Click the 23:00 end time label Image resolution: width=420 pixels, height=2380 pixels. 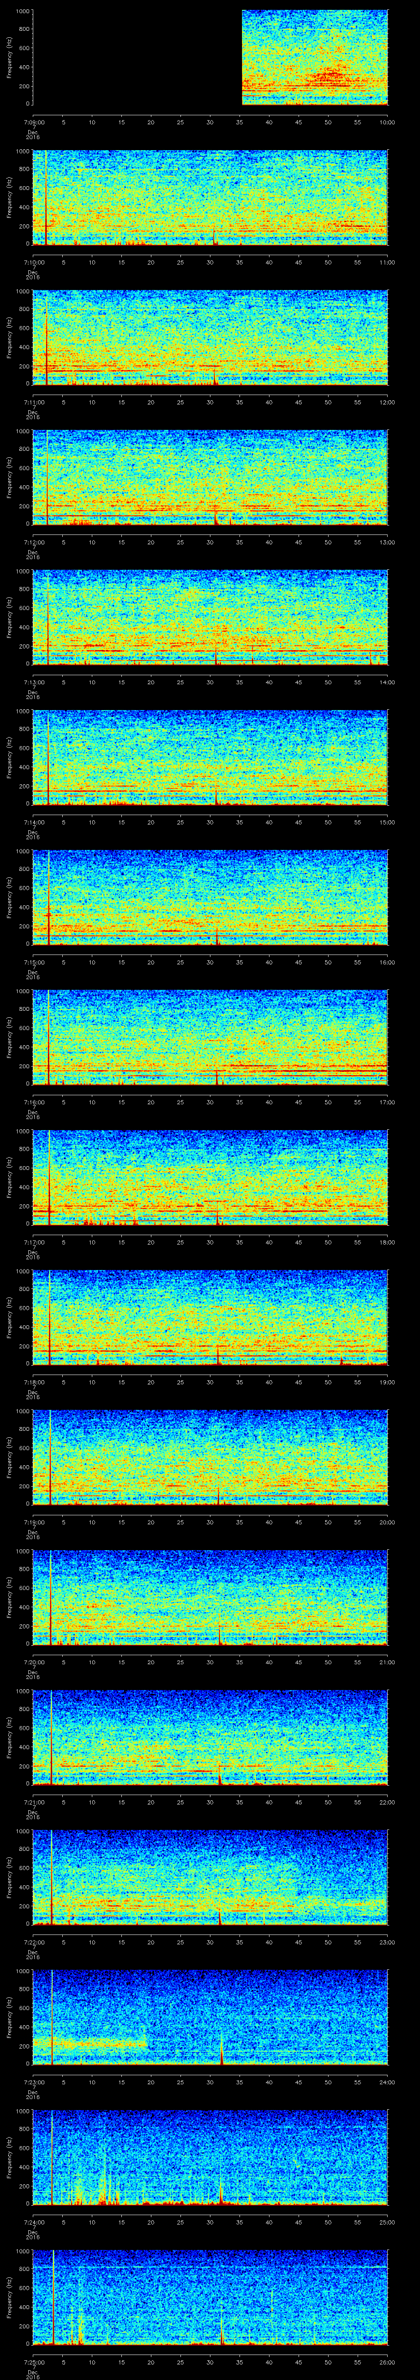388,1942
